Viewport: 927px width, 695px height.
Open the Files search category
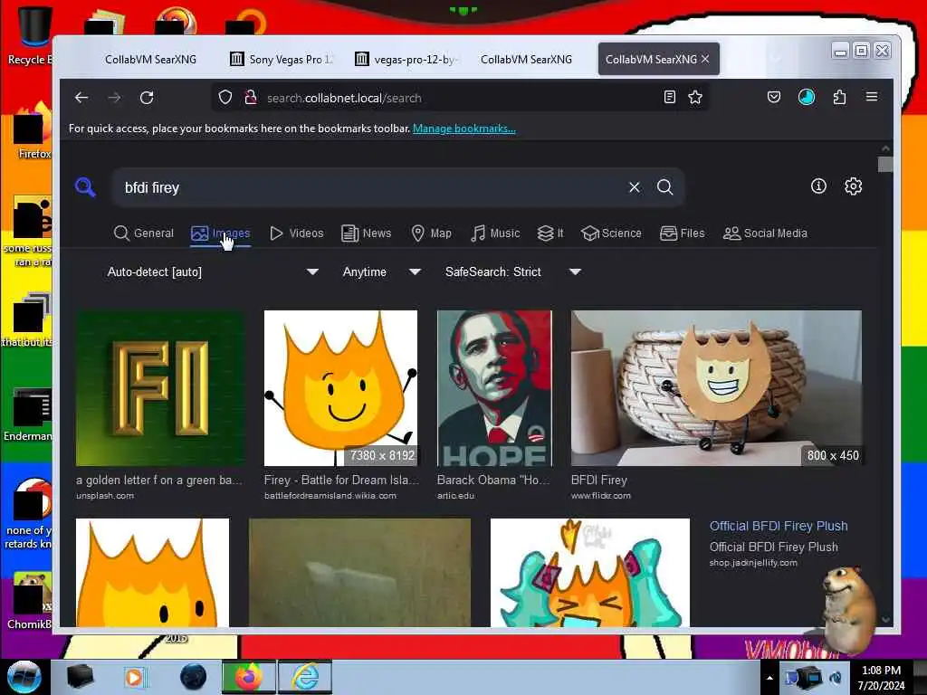point(683,233)
